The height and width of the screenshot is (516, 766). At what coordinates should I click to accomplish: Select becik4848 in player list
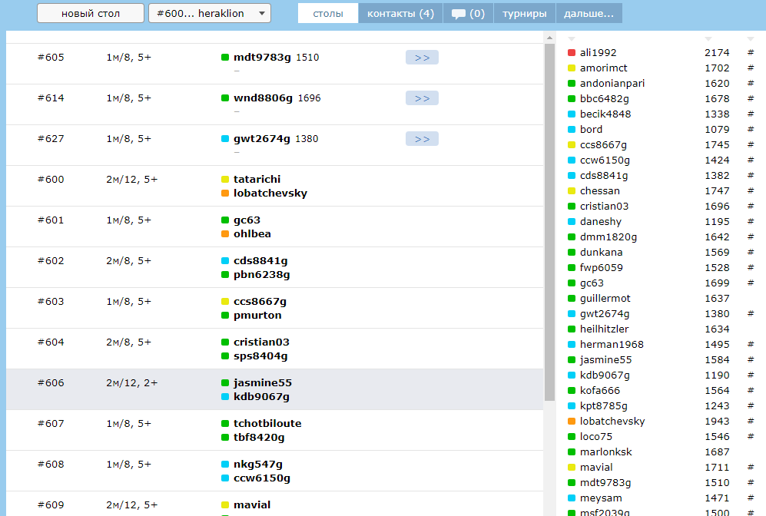click(x=605, y=114)
